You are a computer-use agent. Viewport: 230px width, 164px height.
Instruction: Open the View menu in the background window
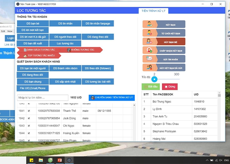point(10,31)
